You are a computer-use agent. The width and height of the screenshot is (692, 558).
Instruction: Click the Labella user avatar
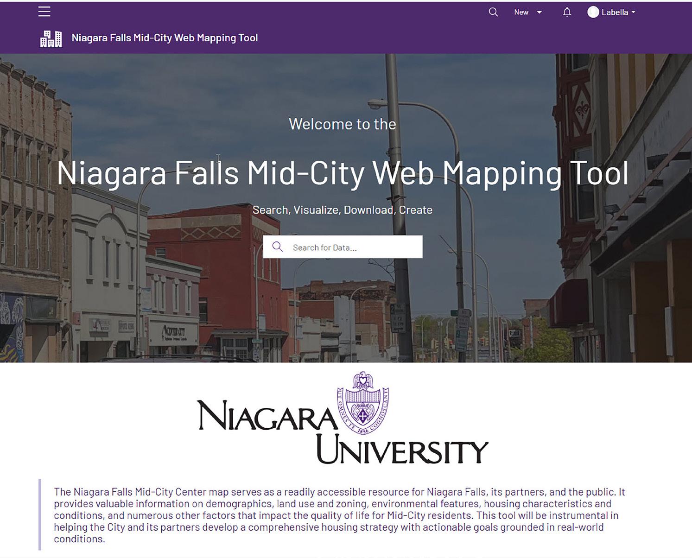[x=593, y=13]
